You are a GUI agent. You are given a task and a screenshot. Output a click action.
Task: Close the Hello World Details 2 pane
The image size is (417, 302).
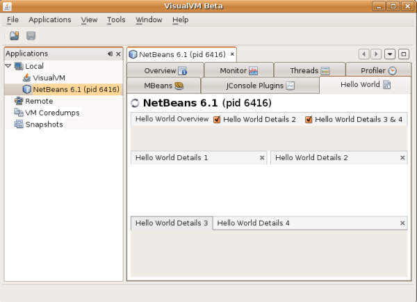[x=402, y=158]
